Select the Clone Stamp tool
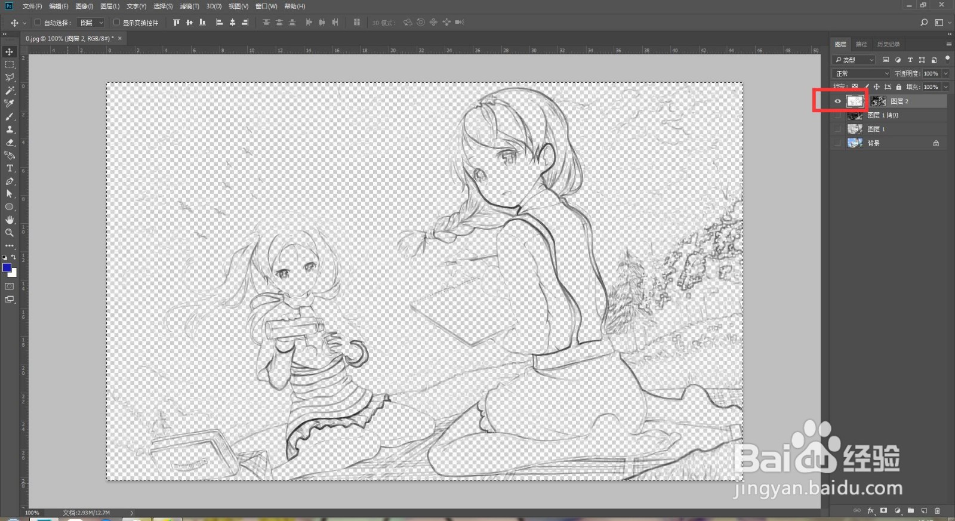 [10, 130]
